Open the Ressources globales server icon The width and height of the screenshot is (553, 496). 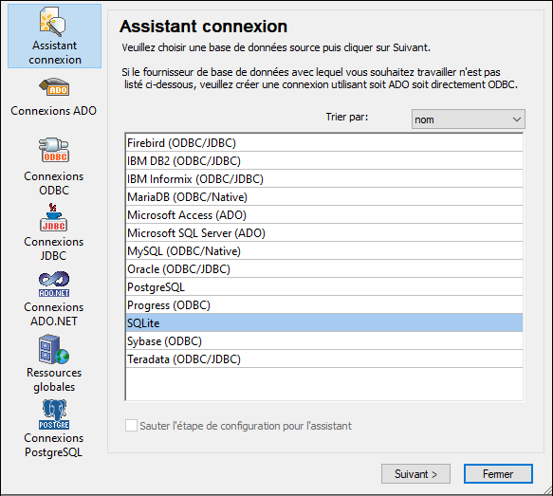pos(54,350)
